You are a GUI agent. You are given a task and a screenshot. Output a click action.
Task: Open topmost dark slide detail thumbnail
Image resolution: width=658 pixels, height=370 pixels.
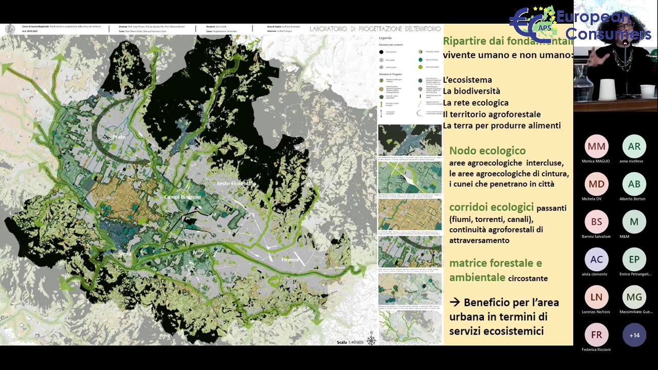(x=410, y=140)
